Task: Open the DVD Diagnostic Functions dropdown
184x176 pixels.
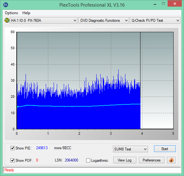Action: 104,21
